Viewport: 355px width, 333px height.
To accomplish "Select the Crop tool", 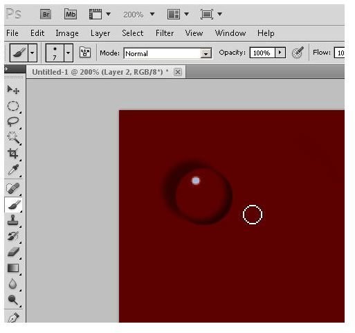I will 13,154.
